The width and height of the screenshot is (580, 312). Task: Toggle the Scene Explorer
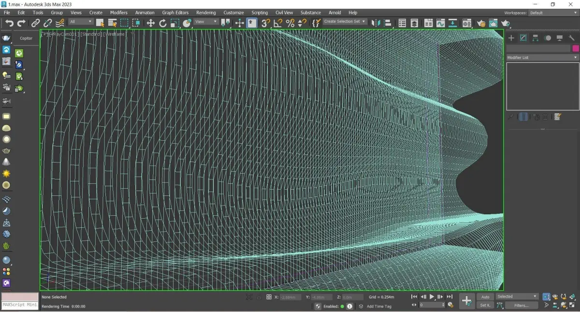[x=402, y=23]
